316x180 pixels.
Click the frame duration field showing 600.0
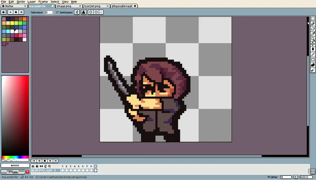[306, 177]
